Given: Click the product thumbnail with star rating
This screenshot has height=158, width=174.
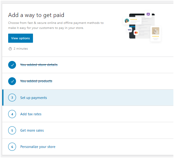Looking at the screenshot, I should (155, 34).
